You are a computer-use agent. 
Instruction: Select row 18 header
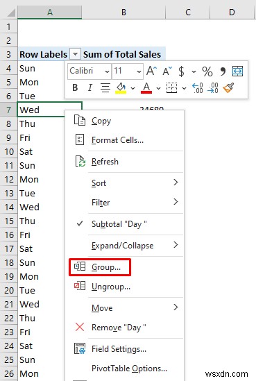[9, 262]
